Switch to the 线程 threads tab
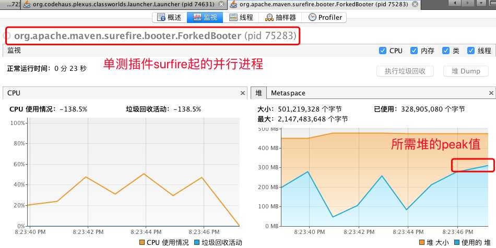Screen dimensions: 496x248 click(241, 17)
